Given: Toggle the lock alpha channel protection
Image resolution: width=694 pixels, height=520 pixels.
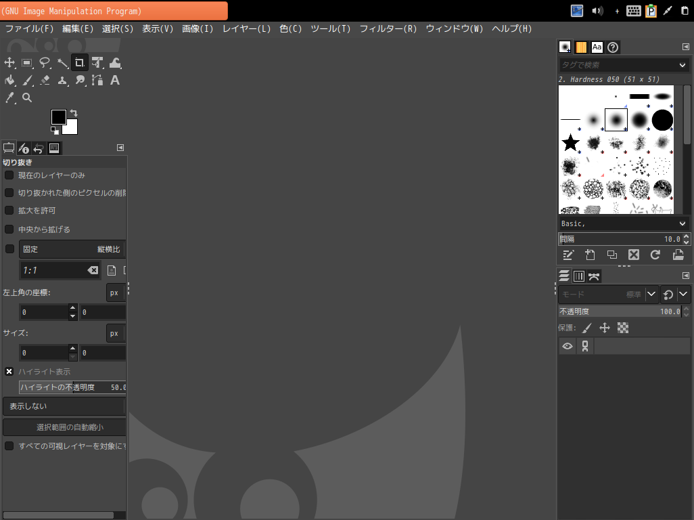Looking at the screenshot, I should 623,328.
